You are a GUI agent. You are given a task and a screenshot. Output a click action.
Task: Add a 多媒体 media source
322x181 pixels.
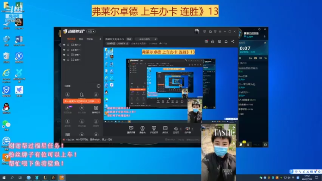[x=165, y=130]
